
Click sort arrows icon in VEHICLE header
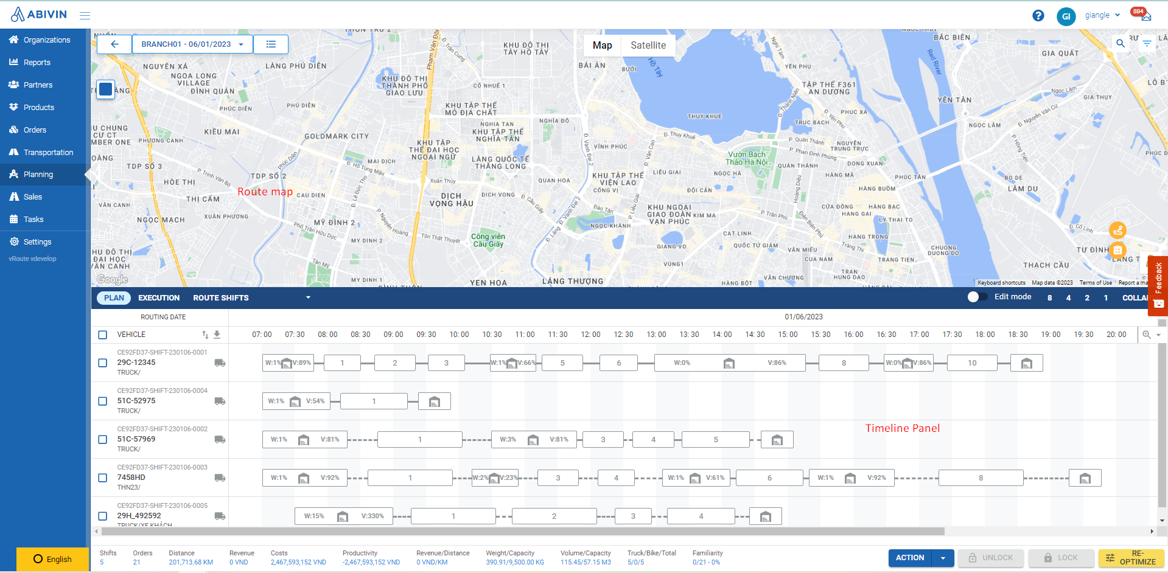point(205,335)
